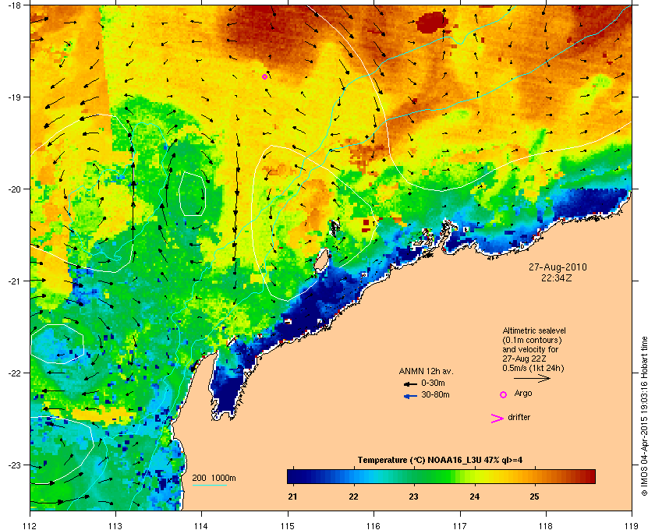
Task: Click the IMOS copyright timestamp text
Action: 644,416
